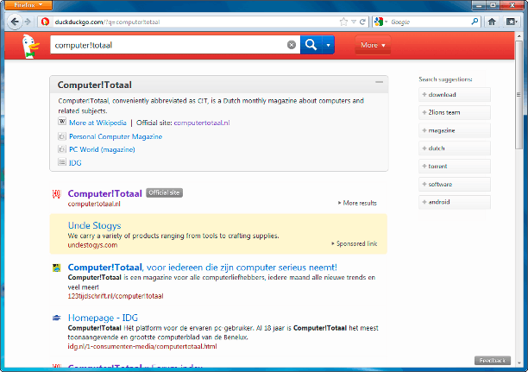528x372 pixels.
Task: Go forward with the browser forward arrow
Action: click(28, 22)
